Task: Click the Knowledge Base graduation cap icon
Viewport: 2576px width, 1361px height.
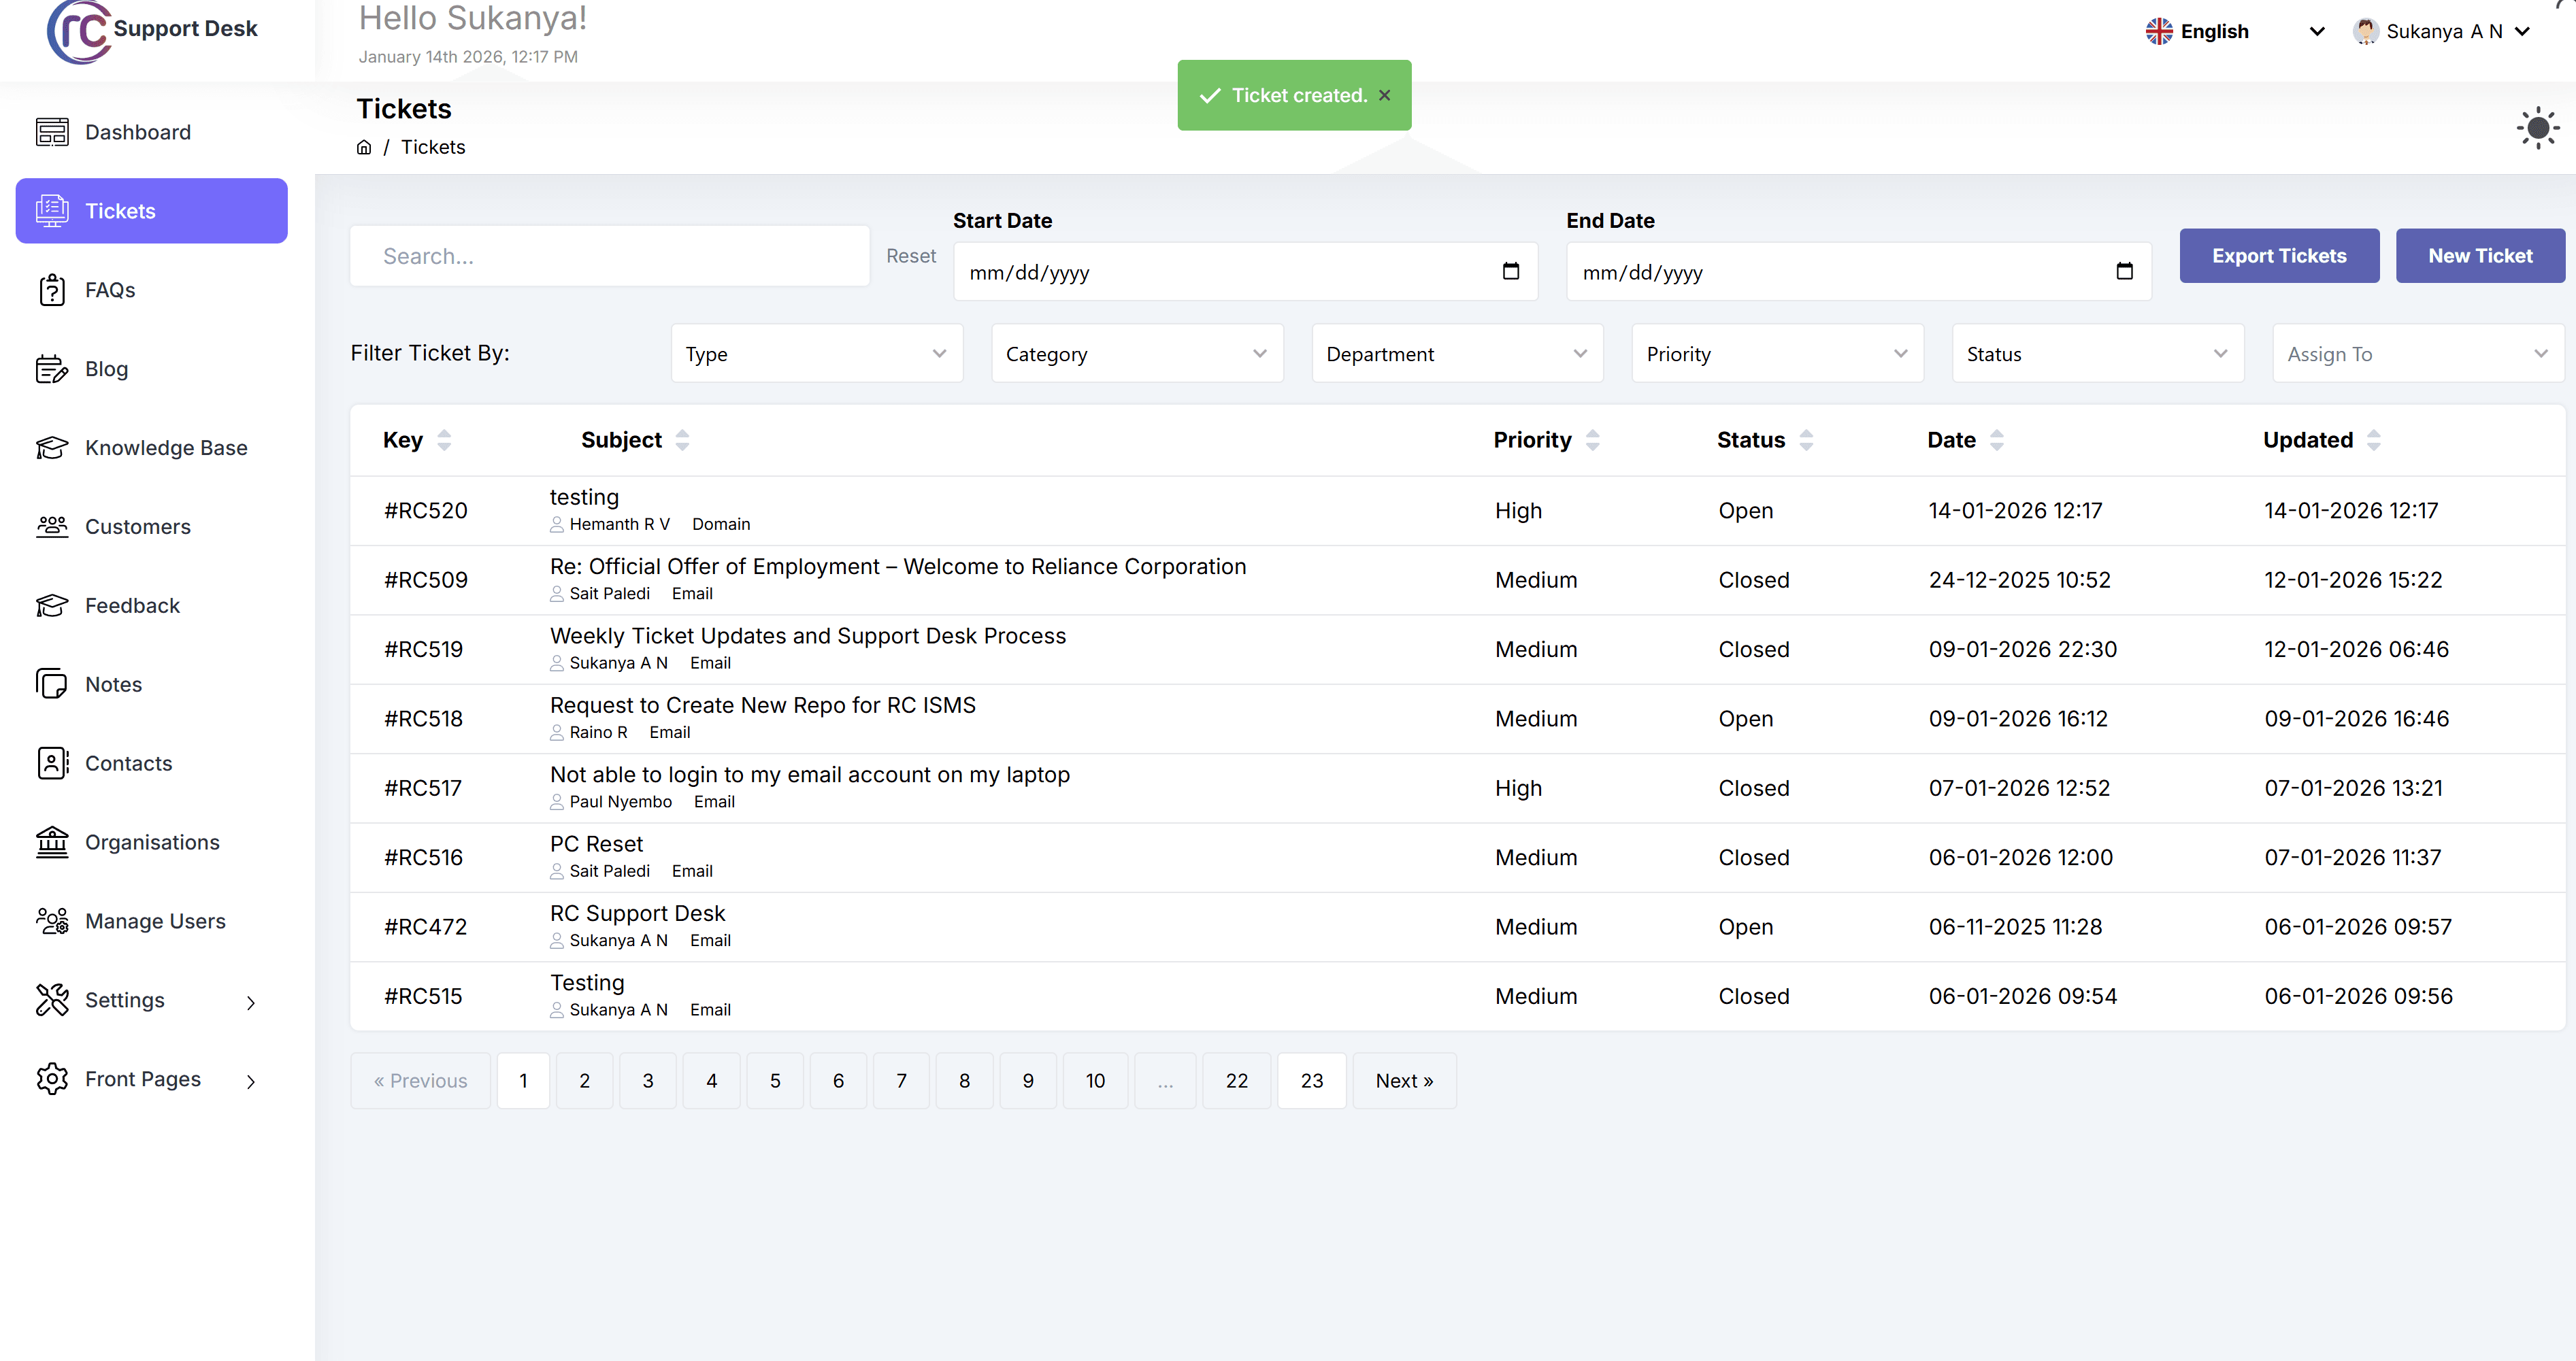Action: 52,448
